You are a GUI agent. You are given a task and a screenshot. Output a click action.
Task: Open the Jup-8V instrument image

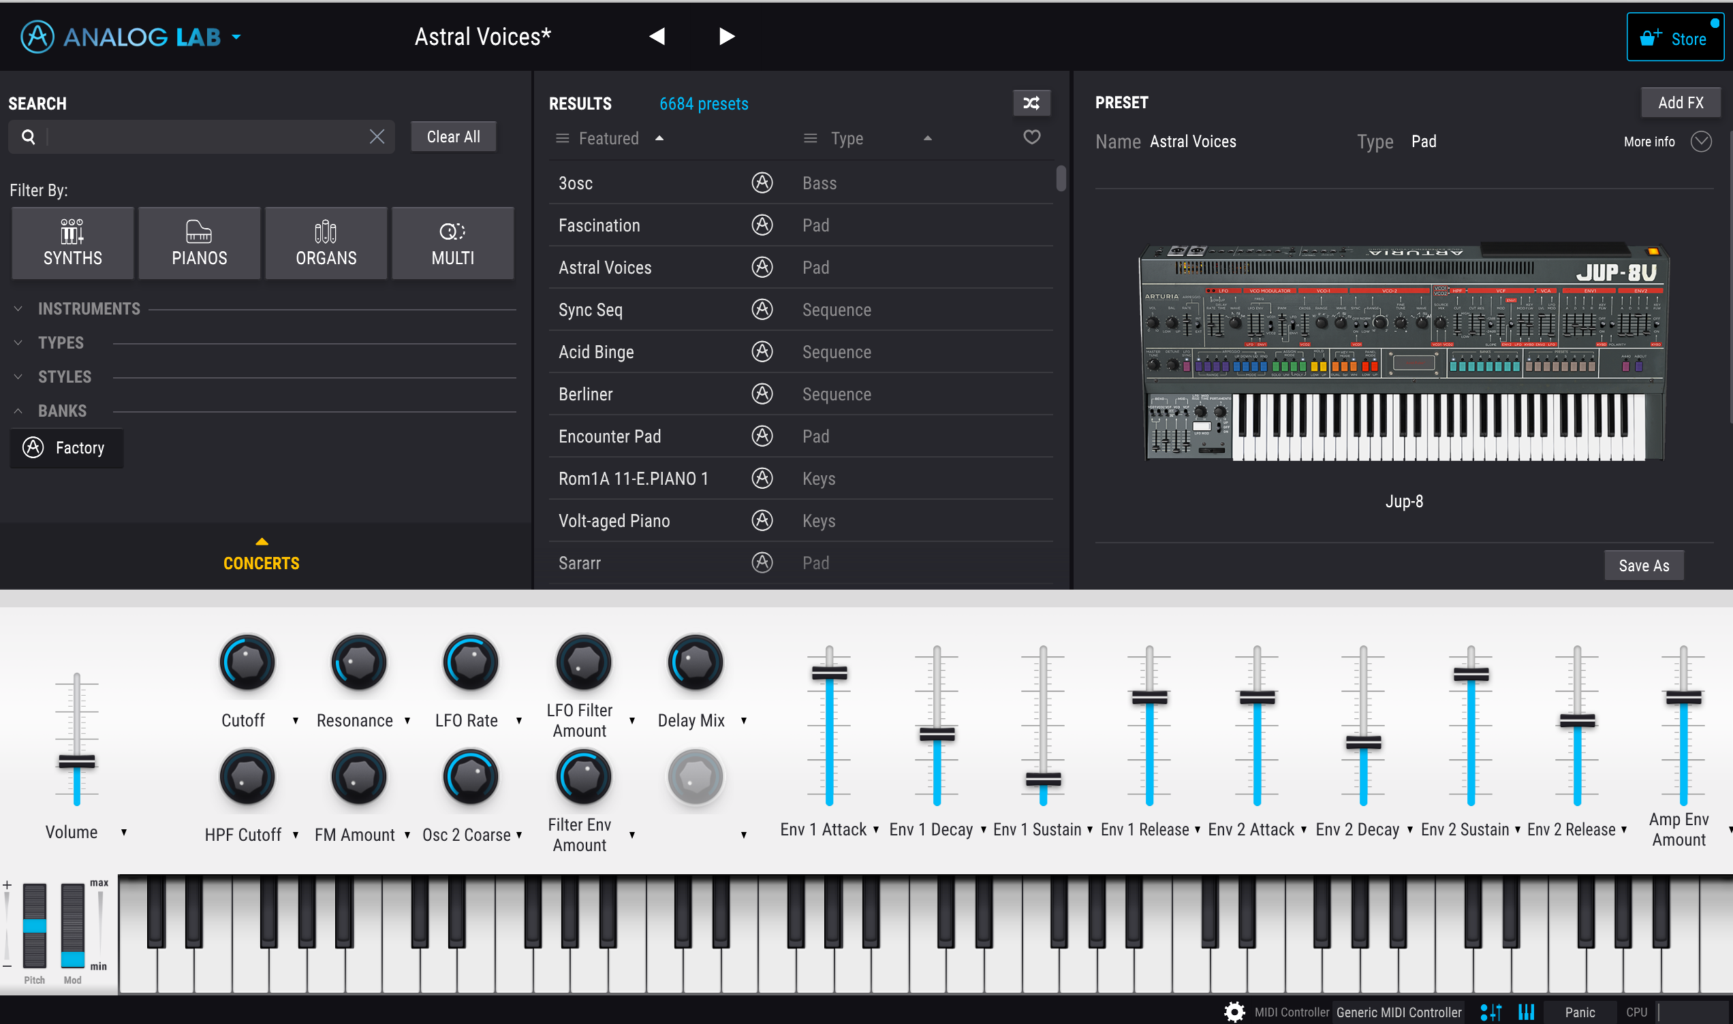[1404, 352]
